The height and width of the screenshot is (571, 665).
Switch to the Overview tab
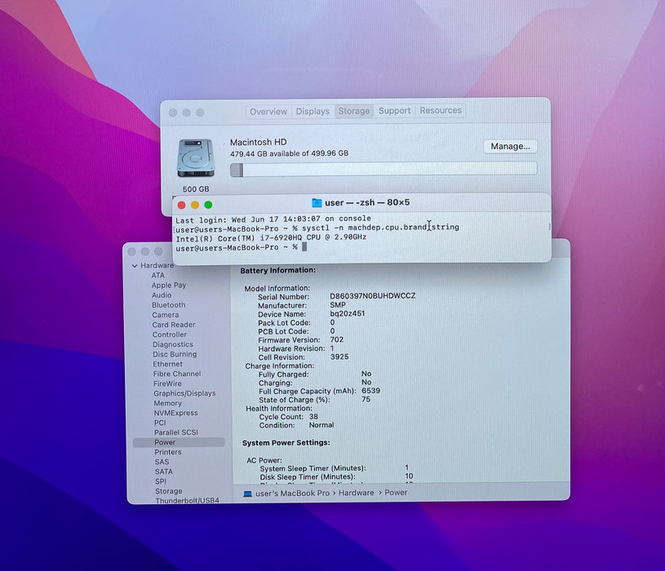[x=268, y=112]
